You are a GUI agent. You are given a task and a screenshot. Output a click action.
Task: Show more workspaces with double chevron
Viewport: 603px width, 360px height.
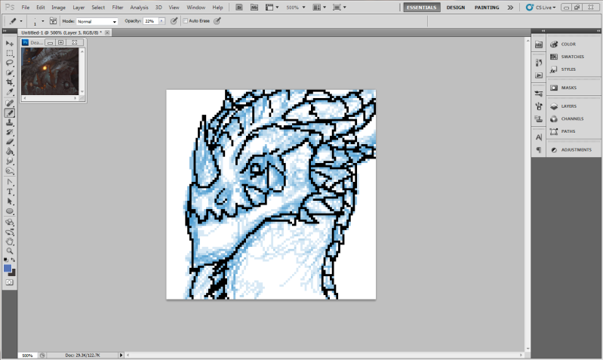(x=510, y=8)
